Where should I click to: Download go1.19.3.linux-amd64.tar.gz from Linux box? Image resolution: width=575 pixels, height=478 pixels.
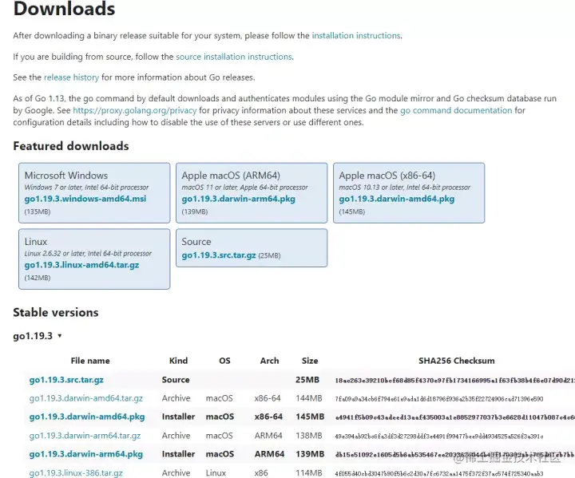pos(81,265)
